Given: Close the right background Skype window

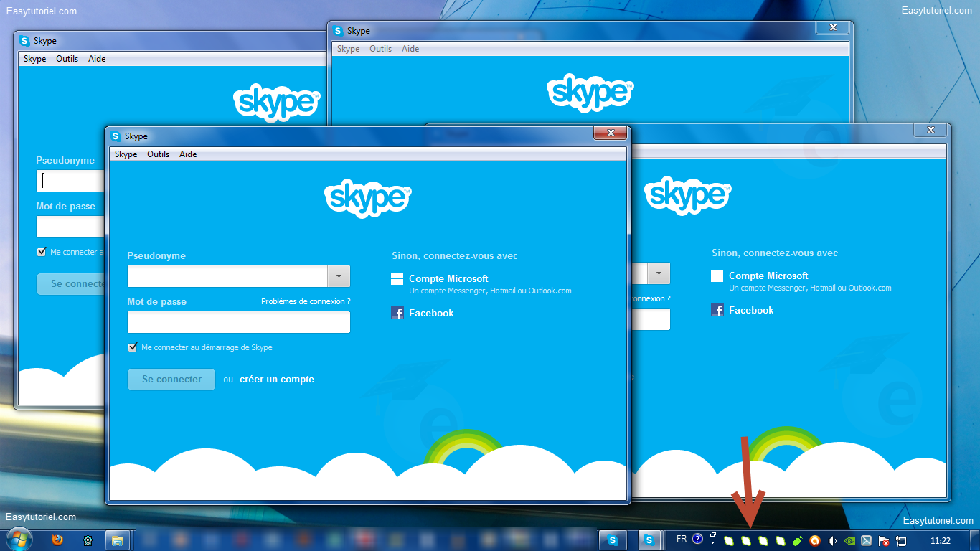Looking at the screenshot, I should point(930,130).
